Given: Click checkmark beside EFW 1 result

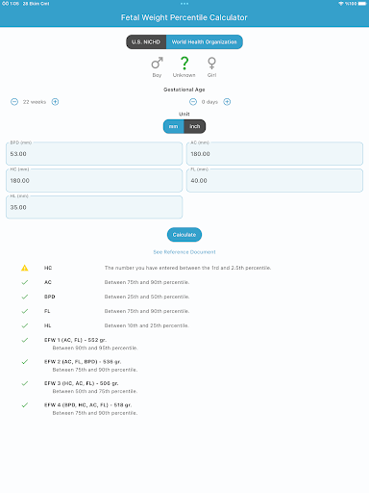Looking at the screenshot, I should (25, 340).
